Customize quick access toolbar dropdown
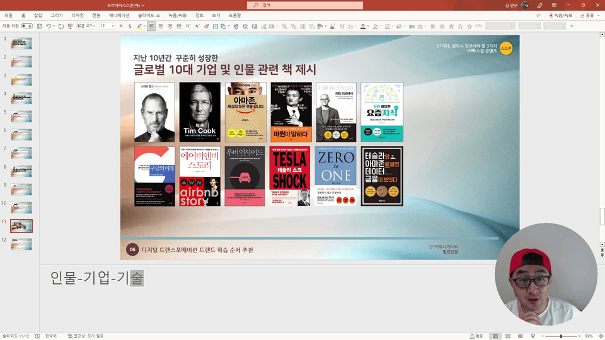Image resolution: width=605 pixels, height=340 pixels. (x=572, y=26)
